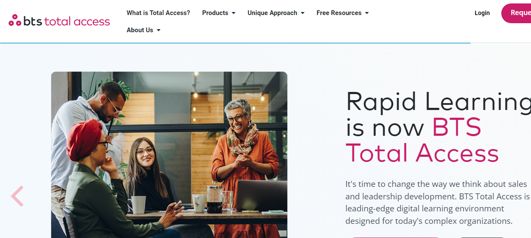Viewport: 531px width, 238px height.
Task: Open the What is Total Access? page
Action: click(x=158, y=13)
